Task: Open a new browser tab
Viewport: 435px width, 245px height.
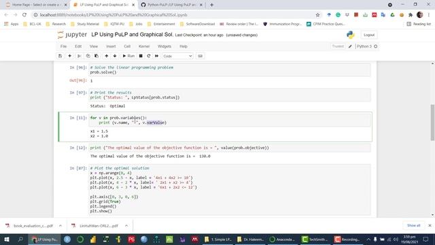Action: 211,5
